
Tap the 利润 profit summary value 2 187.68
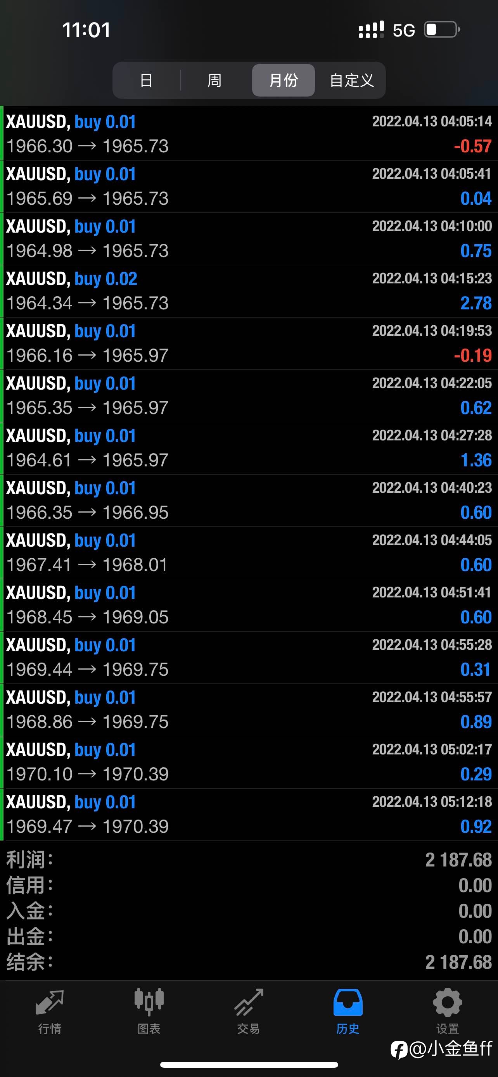point(458,860)
